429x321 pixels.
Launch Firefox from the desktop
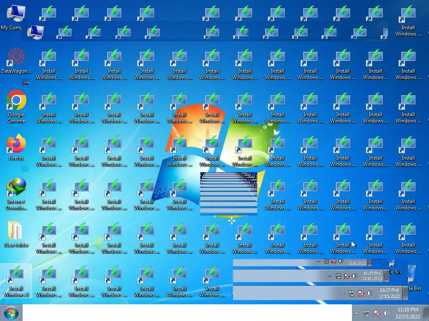[x=16, y=147]
